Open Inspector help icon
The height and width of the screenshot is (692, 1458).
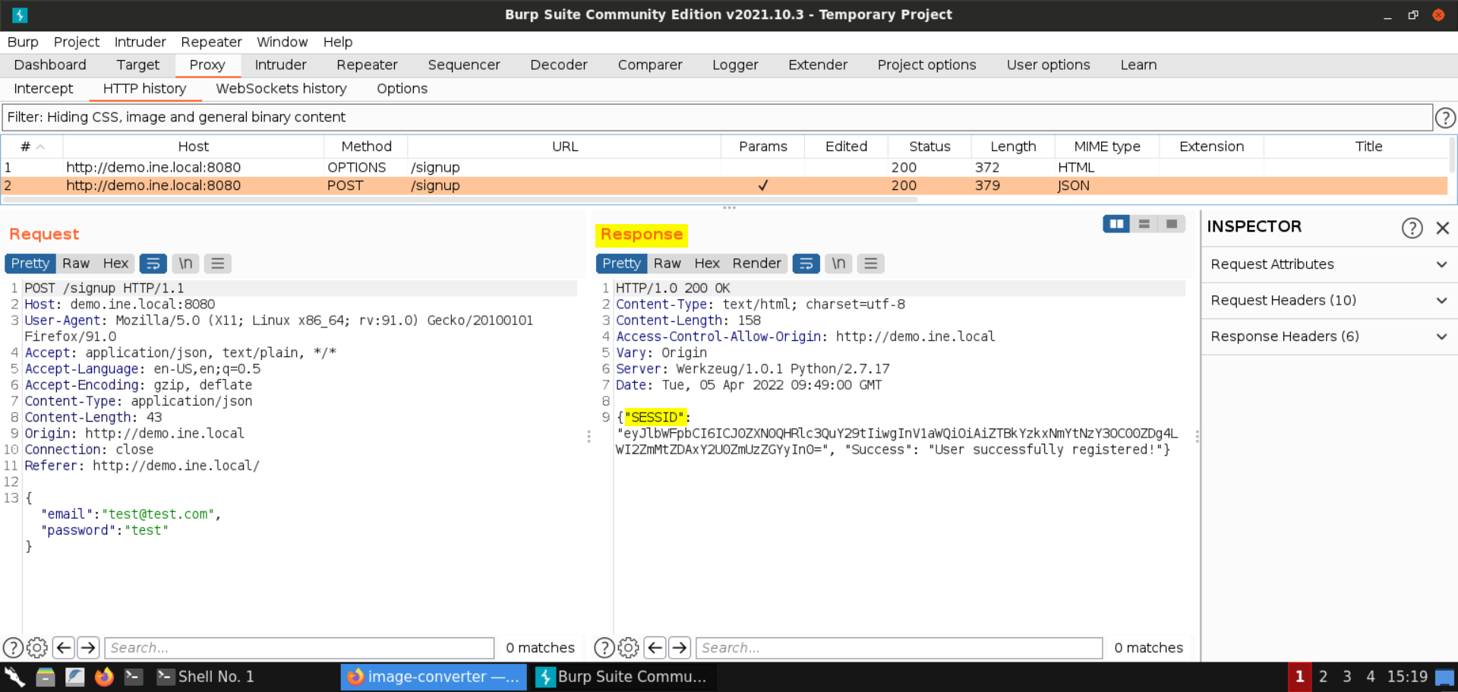[1412, 227]
